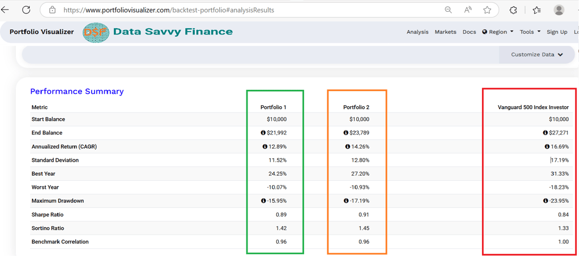
Task: Click info icon beside Portfolio 2 drawdown -17.19%
Action: [x=346, y=201]
